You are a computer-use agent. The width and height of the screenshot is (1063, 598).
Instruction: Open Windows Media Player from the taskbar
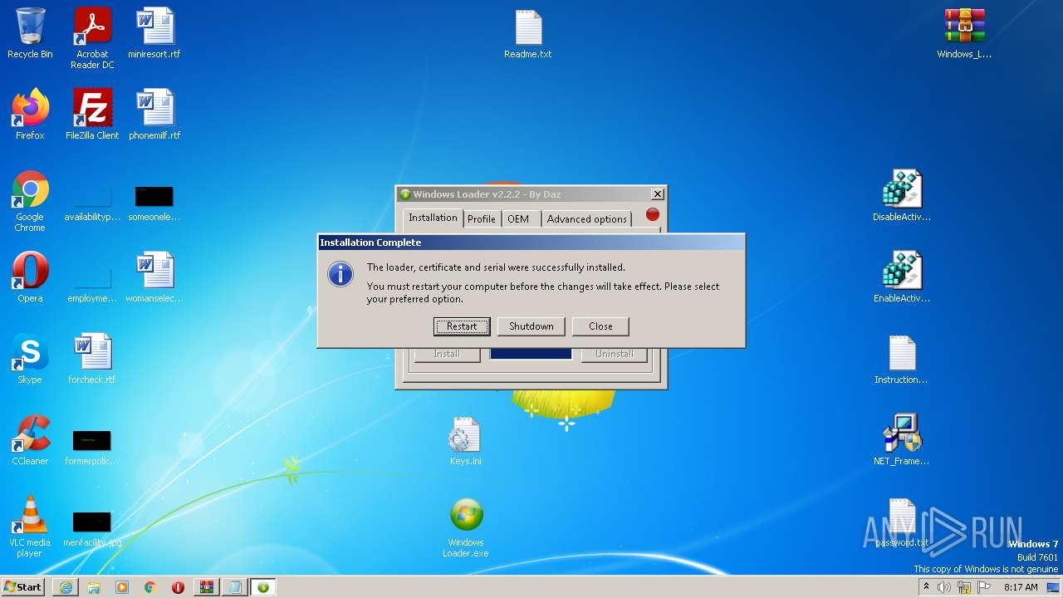coord(122,587)
